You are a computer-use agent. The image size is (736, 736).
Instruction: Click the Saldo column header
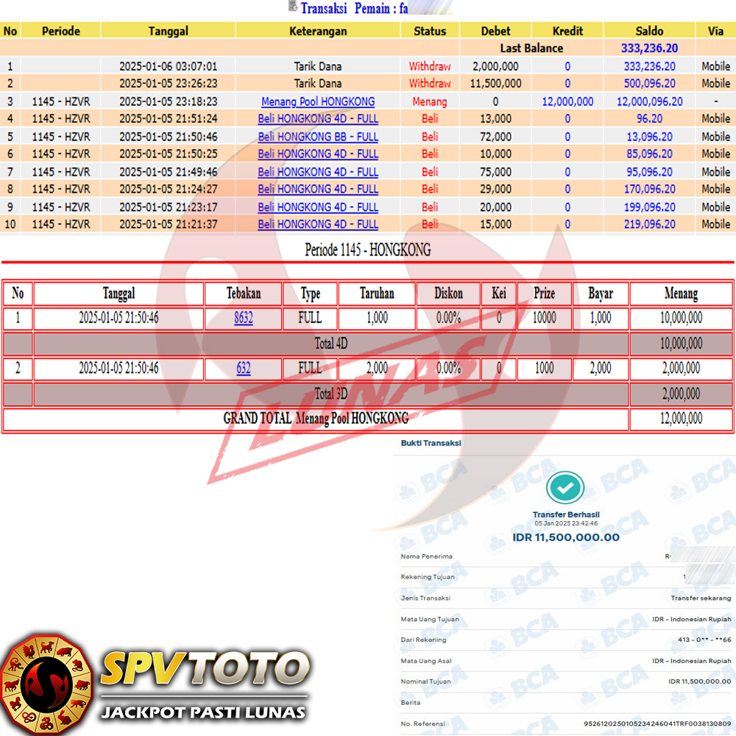tap(649, 31)
